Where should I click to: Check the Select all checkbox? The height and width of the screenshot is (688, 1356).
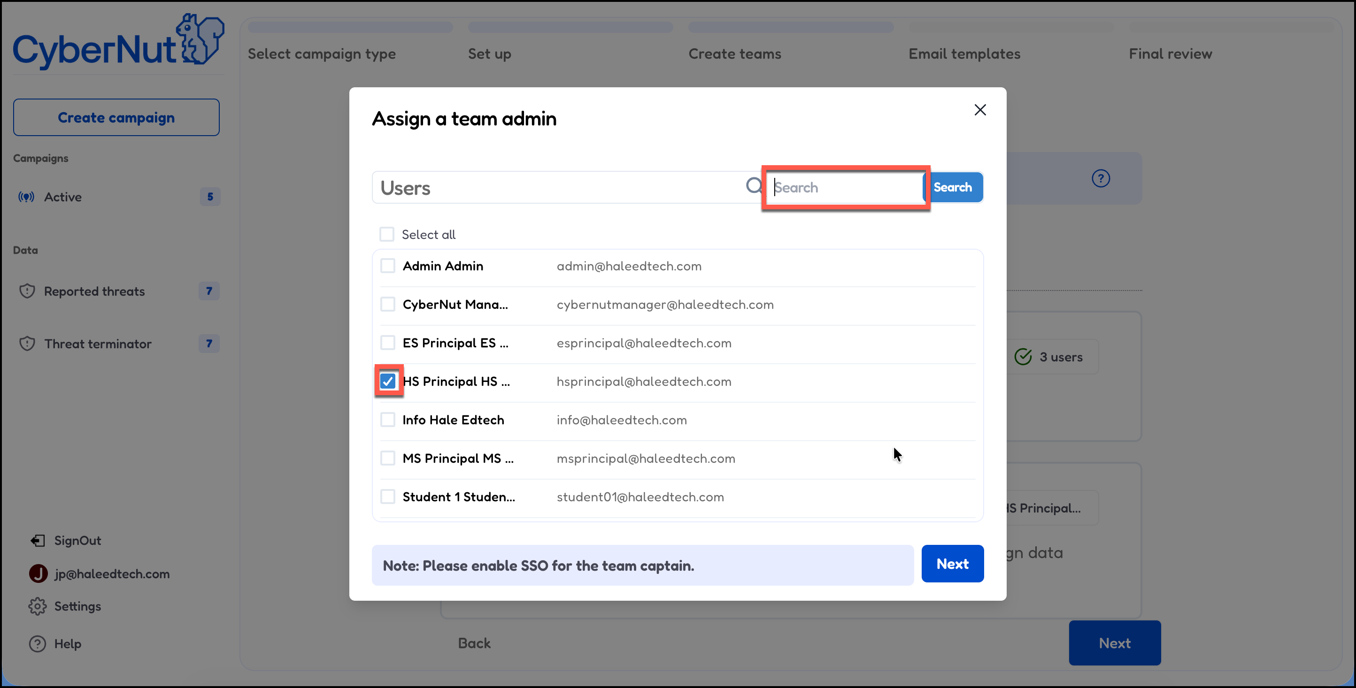point(387,234)
